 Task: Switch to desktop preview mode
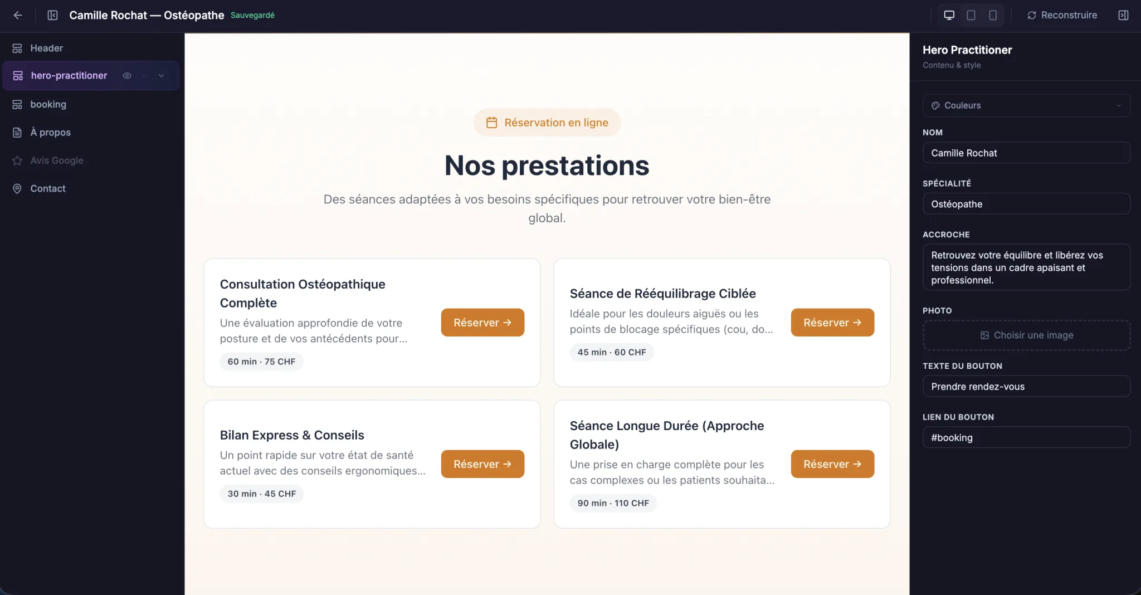(x=949, y=15)
